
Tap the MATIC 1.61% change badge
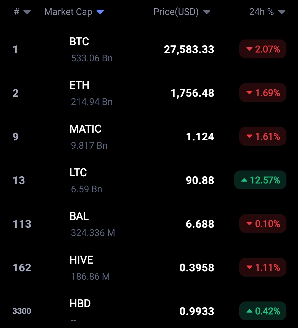tap(263, 137)
